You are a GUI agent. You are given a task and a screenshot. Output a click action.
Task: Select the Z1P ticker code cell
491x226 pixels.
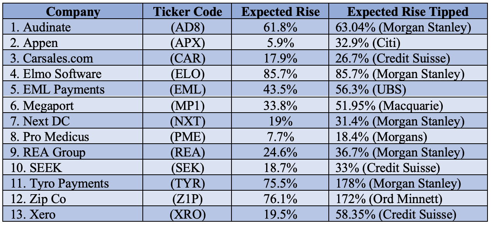pyautogui.click(x=188, y=199)
